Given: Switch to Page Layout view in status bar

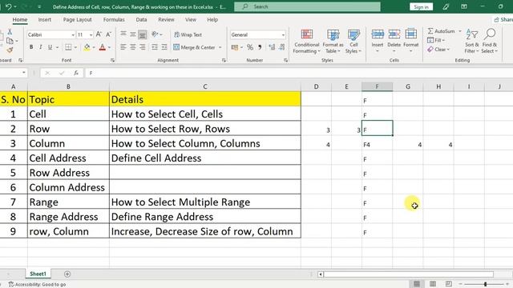Looking at the screenshot, I should click(433, 284).
